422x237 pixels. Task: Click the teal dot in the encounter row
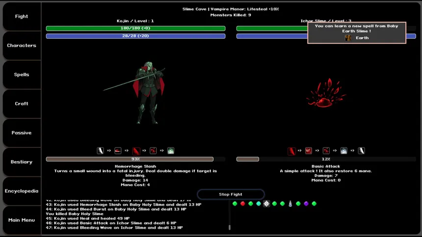coord(259,204)
